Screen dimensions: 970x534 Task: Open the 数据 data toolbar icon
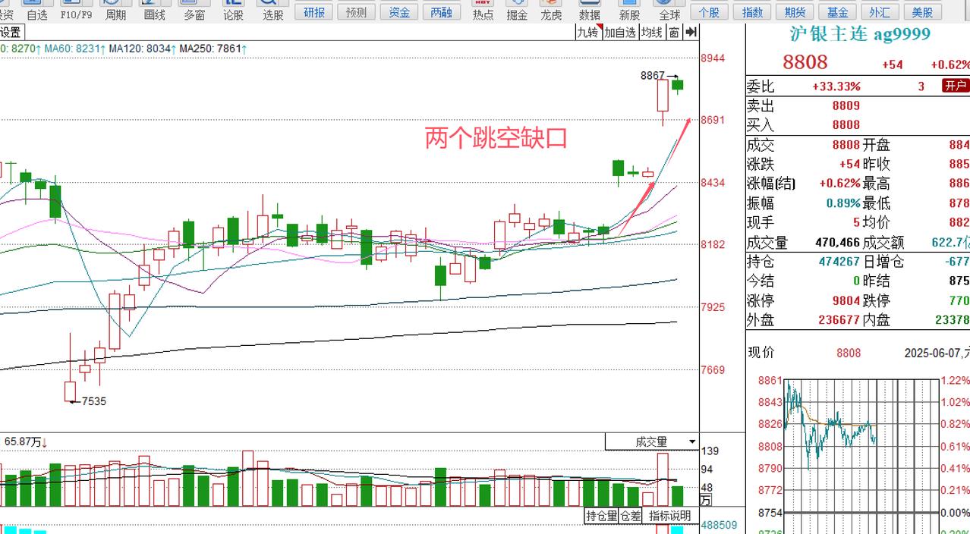tap(590, 10)
